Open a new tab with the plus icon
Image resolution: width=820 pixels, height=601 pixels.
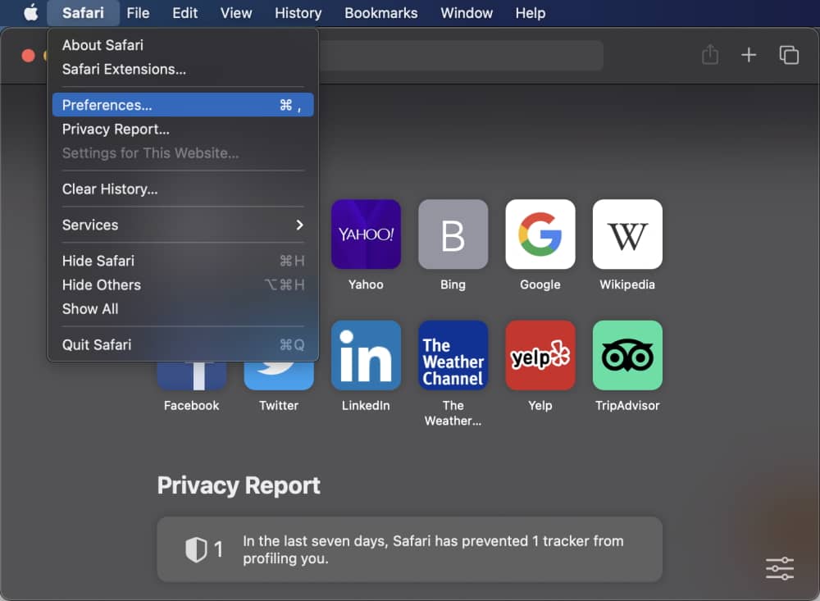[749, 55]
